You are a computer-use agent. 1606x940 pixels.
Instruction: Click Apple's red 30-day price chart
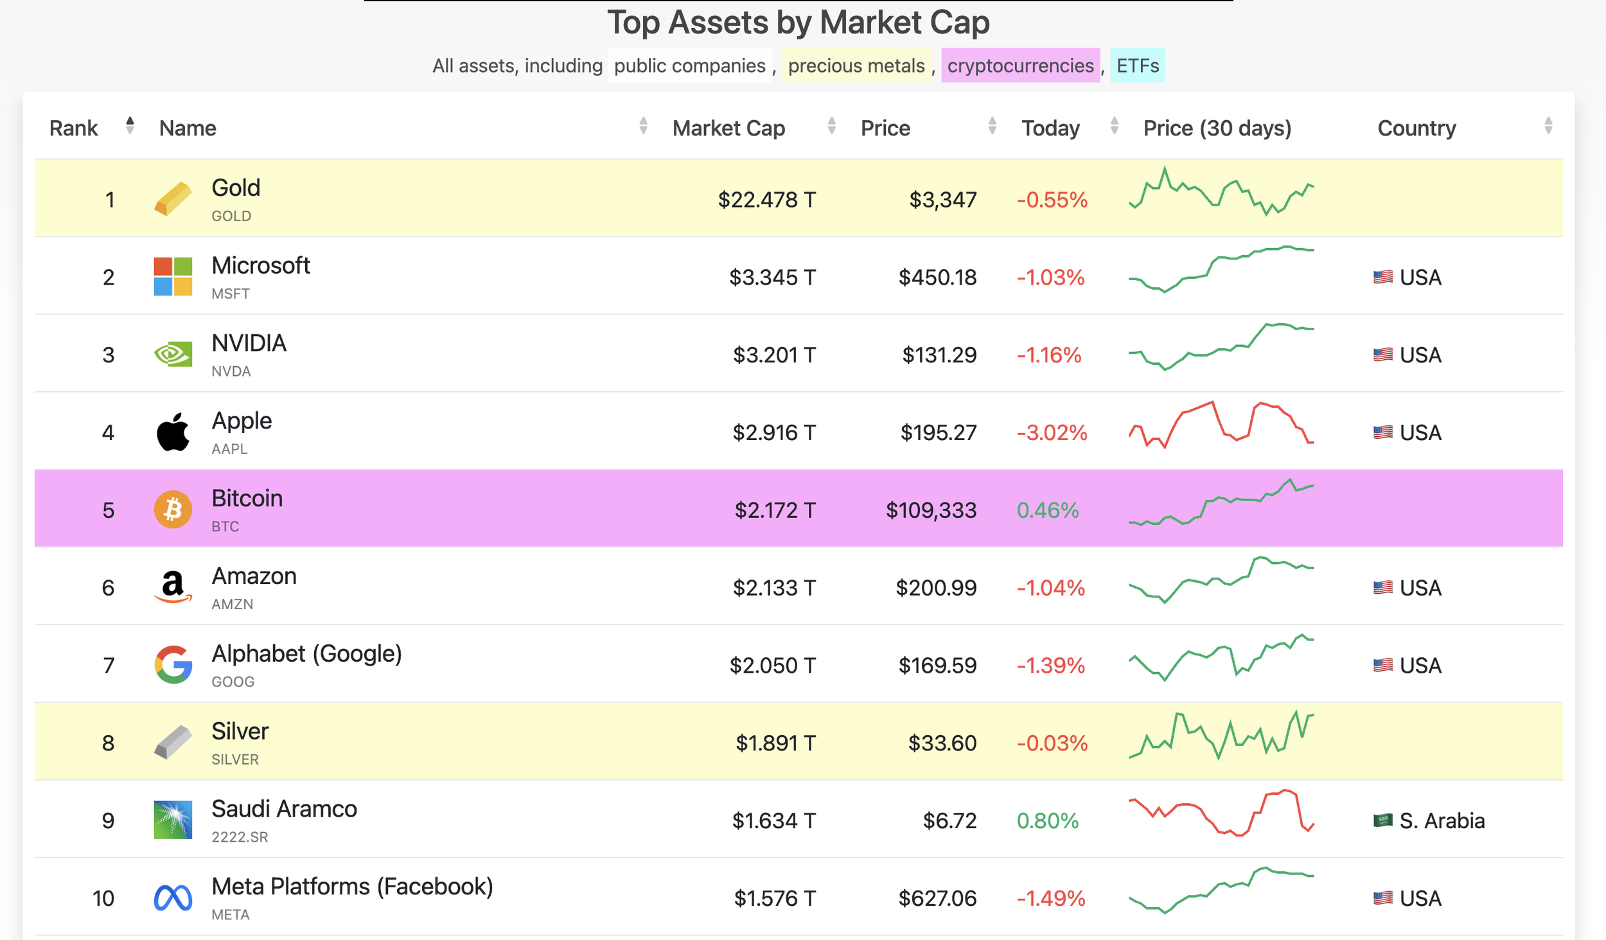[1221, 424]
